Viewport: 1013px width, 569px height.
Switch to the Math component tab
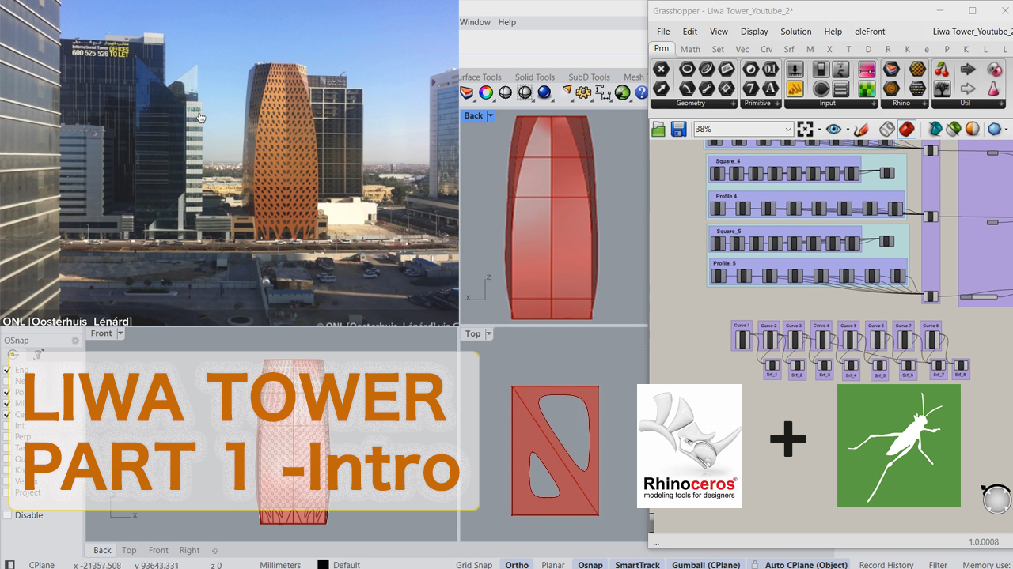pos(690,49)
